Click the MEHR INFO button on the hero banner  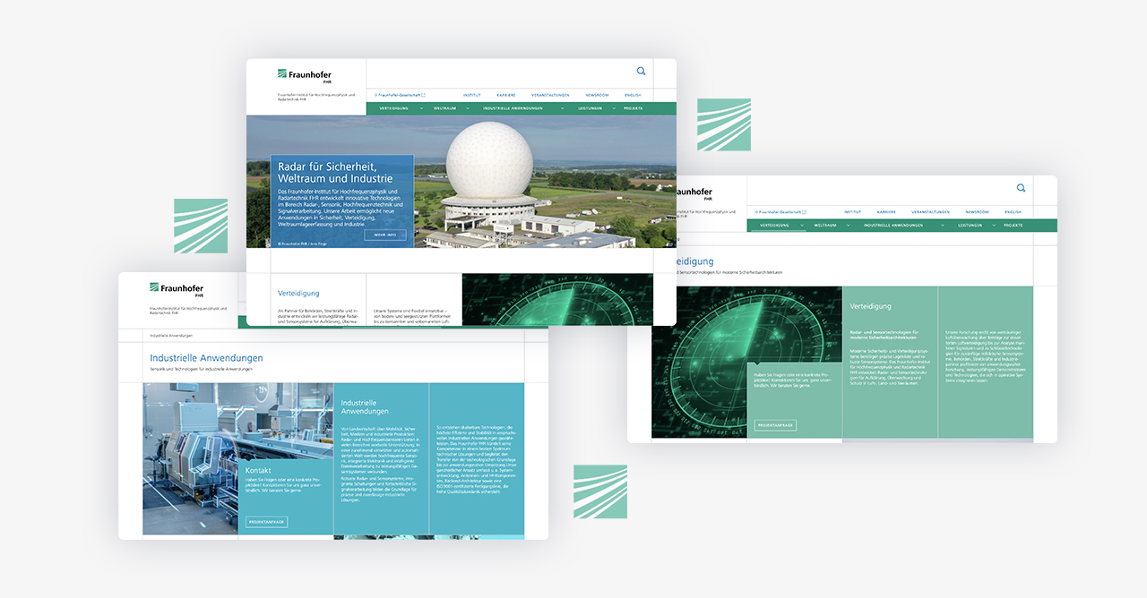coord(384,235)
